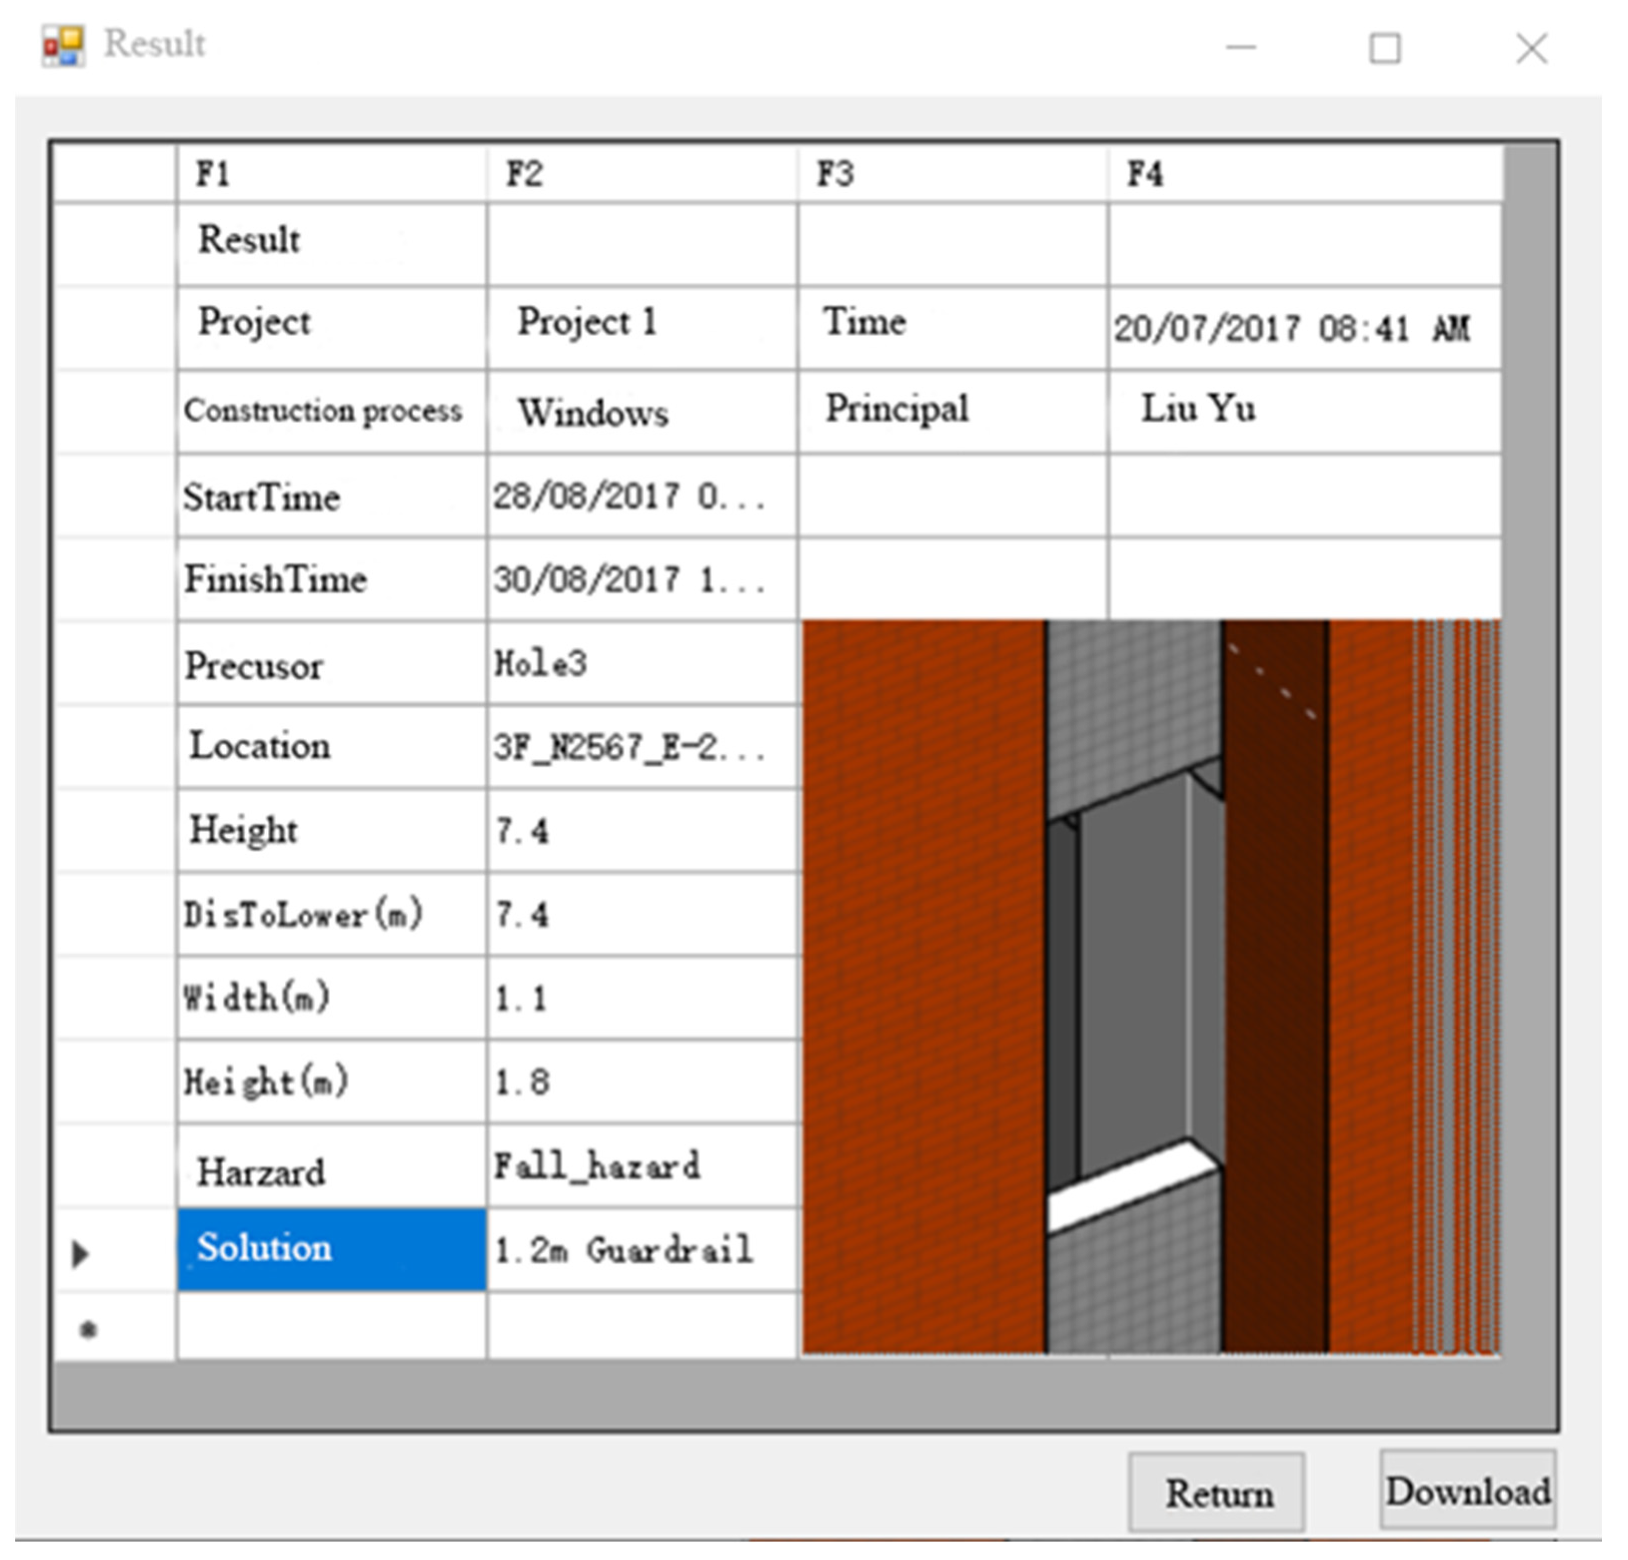Select the truncated StartTime date cell

click(x=641, y=496)
